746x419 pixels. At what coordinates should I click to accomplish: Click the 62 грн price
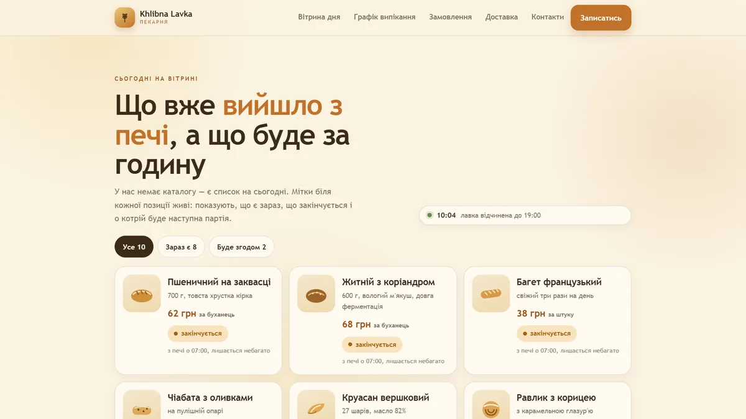[x=182, y=314]
